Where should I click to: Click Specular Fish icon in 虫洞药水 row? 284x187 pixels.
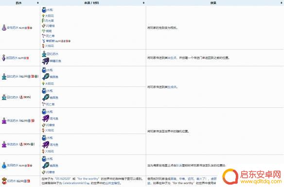point(45,165)
